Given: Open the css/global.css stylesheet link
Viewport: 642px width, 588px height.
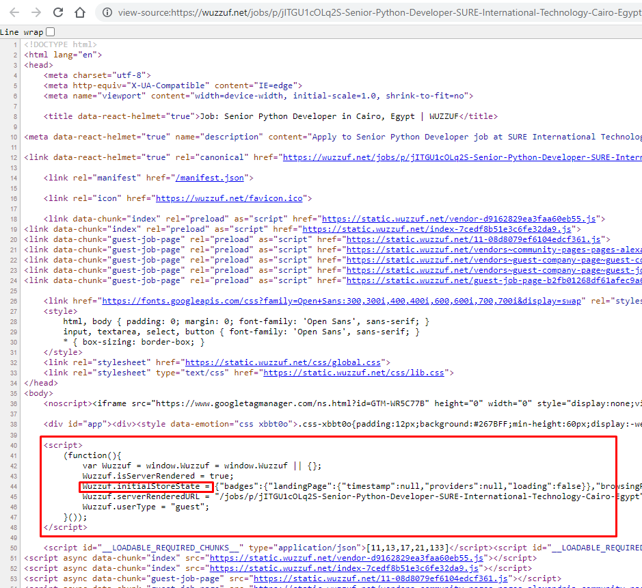Looking at the screenshot, I should [283, 362].
